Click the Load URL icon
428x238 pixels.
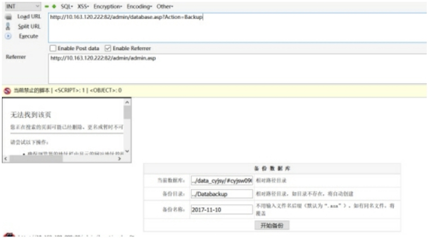click(8, 17)
